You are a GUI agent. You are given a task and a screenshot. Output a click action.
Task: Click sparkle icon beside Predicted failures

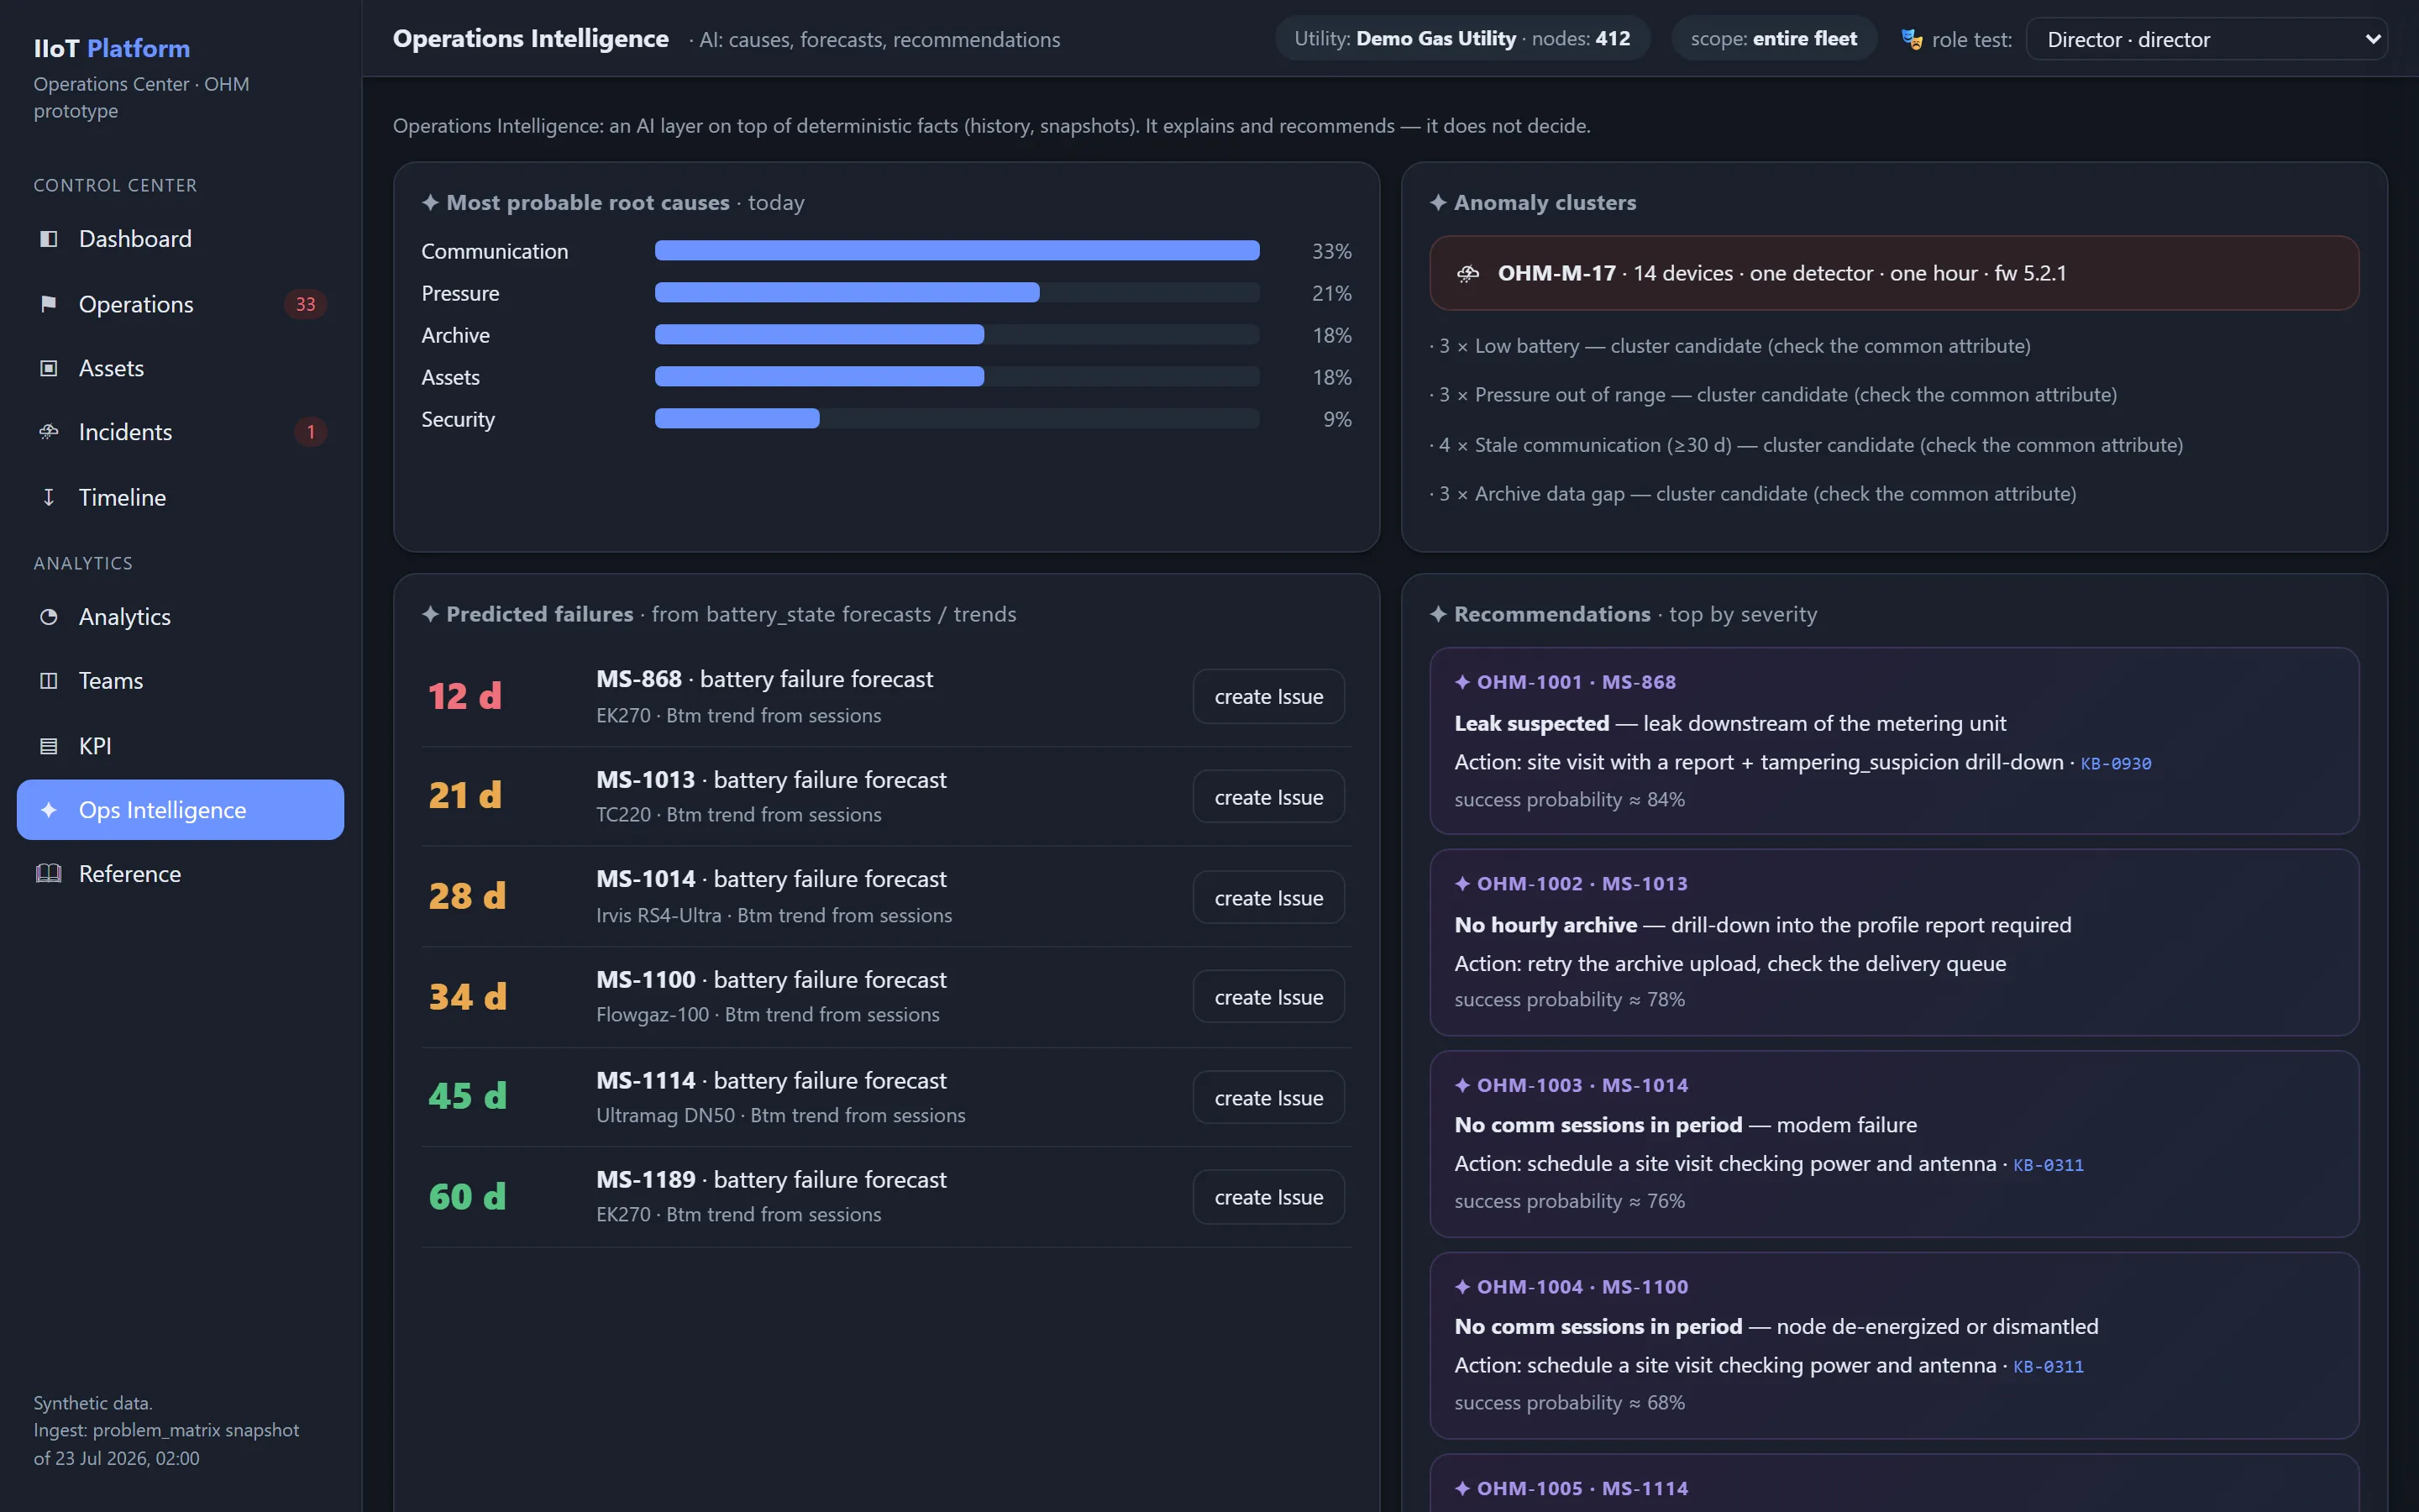tap(430, 614)
